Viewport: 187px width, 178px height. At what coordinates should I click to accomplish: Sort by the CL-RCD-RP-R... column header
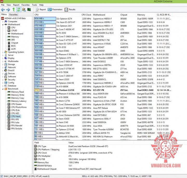point(164,15)
